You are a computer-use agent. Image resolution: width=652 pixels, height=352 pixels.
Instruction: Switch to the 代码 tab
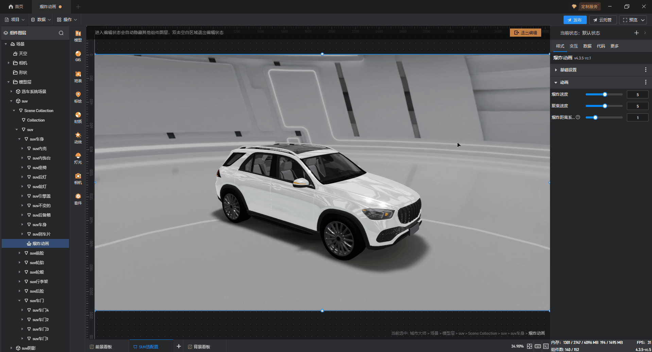(x=601, y=46)
